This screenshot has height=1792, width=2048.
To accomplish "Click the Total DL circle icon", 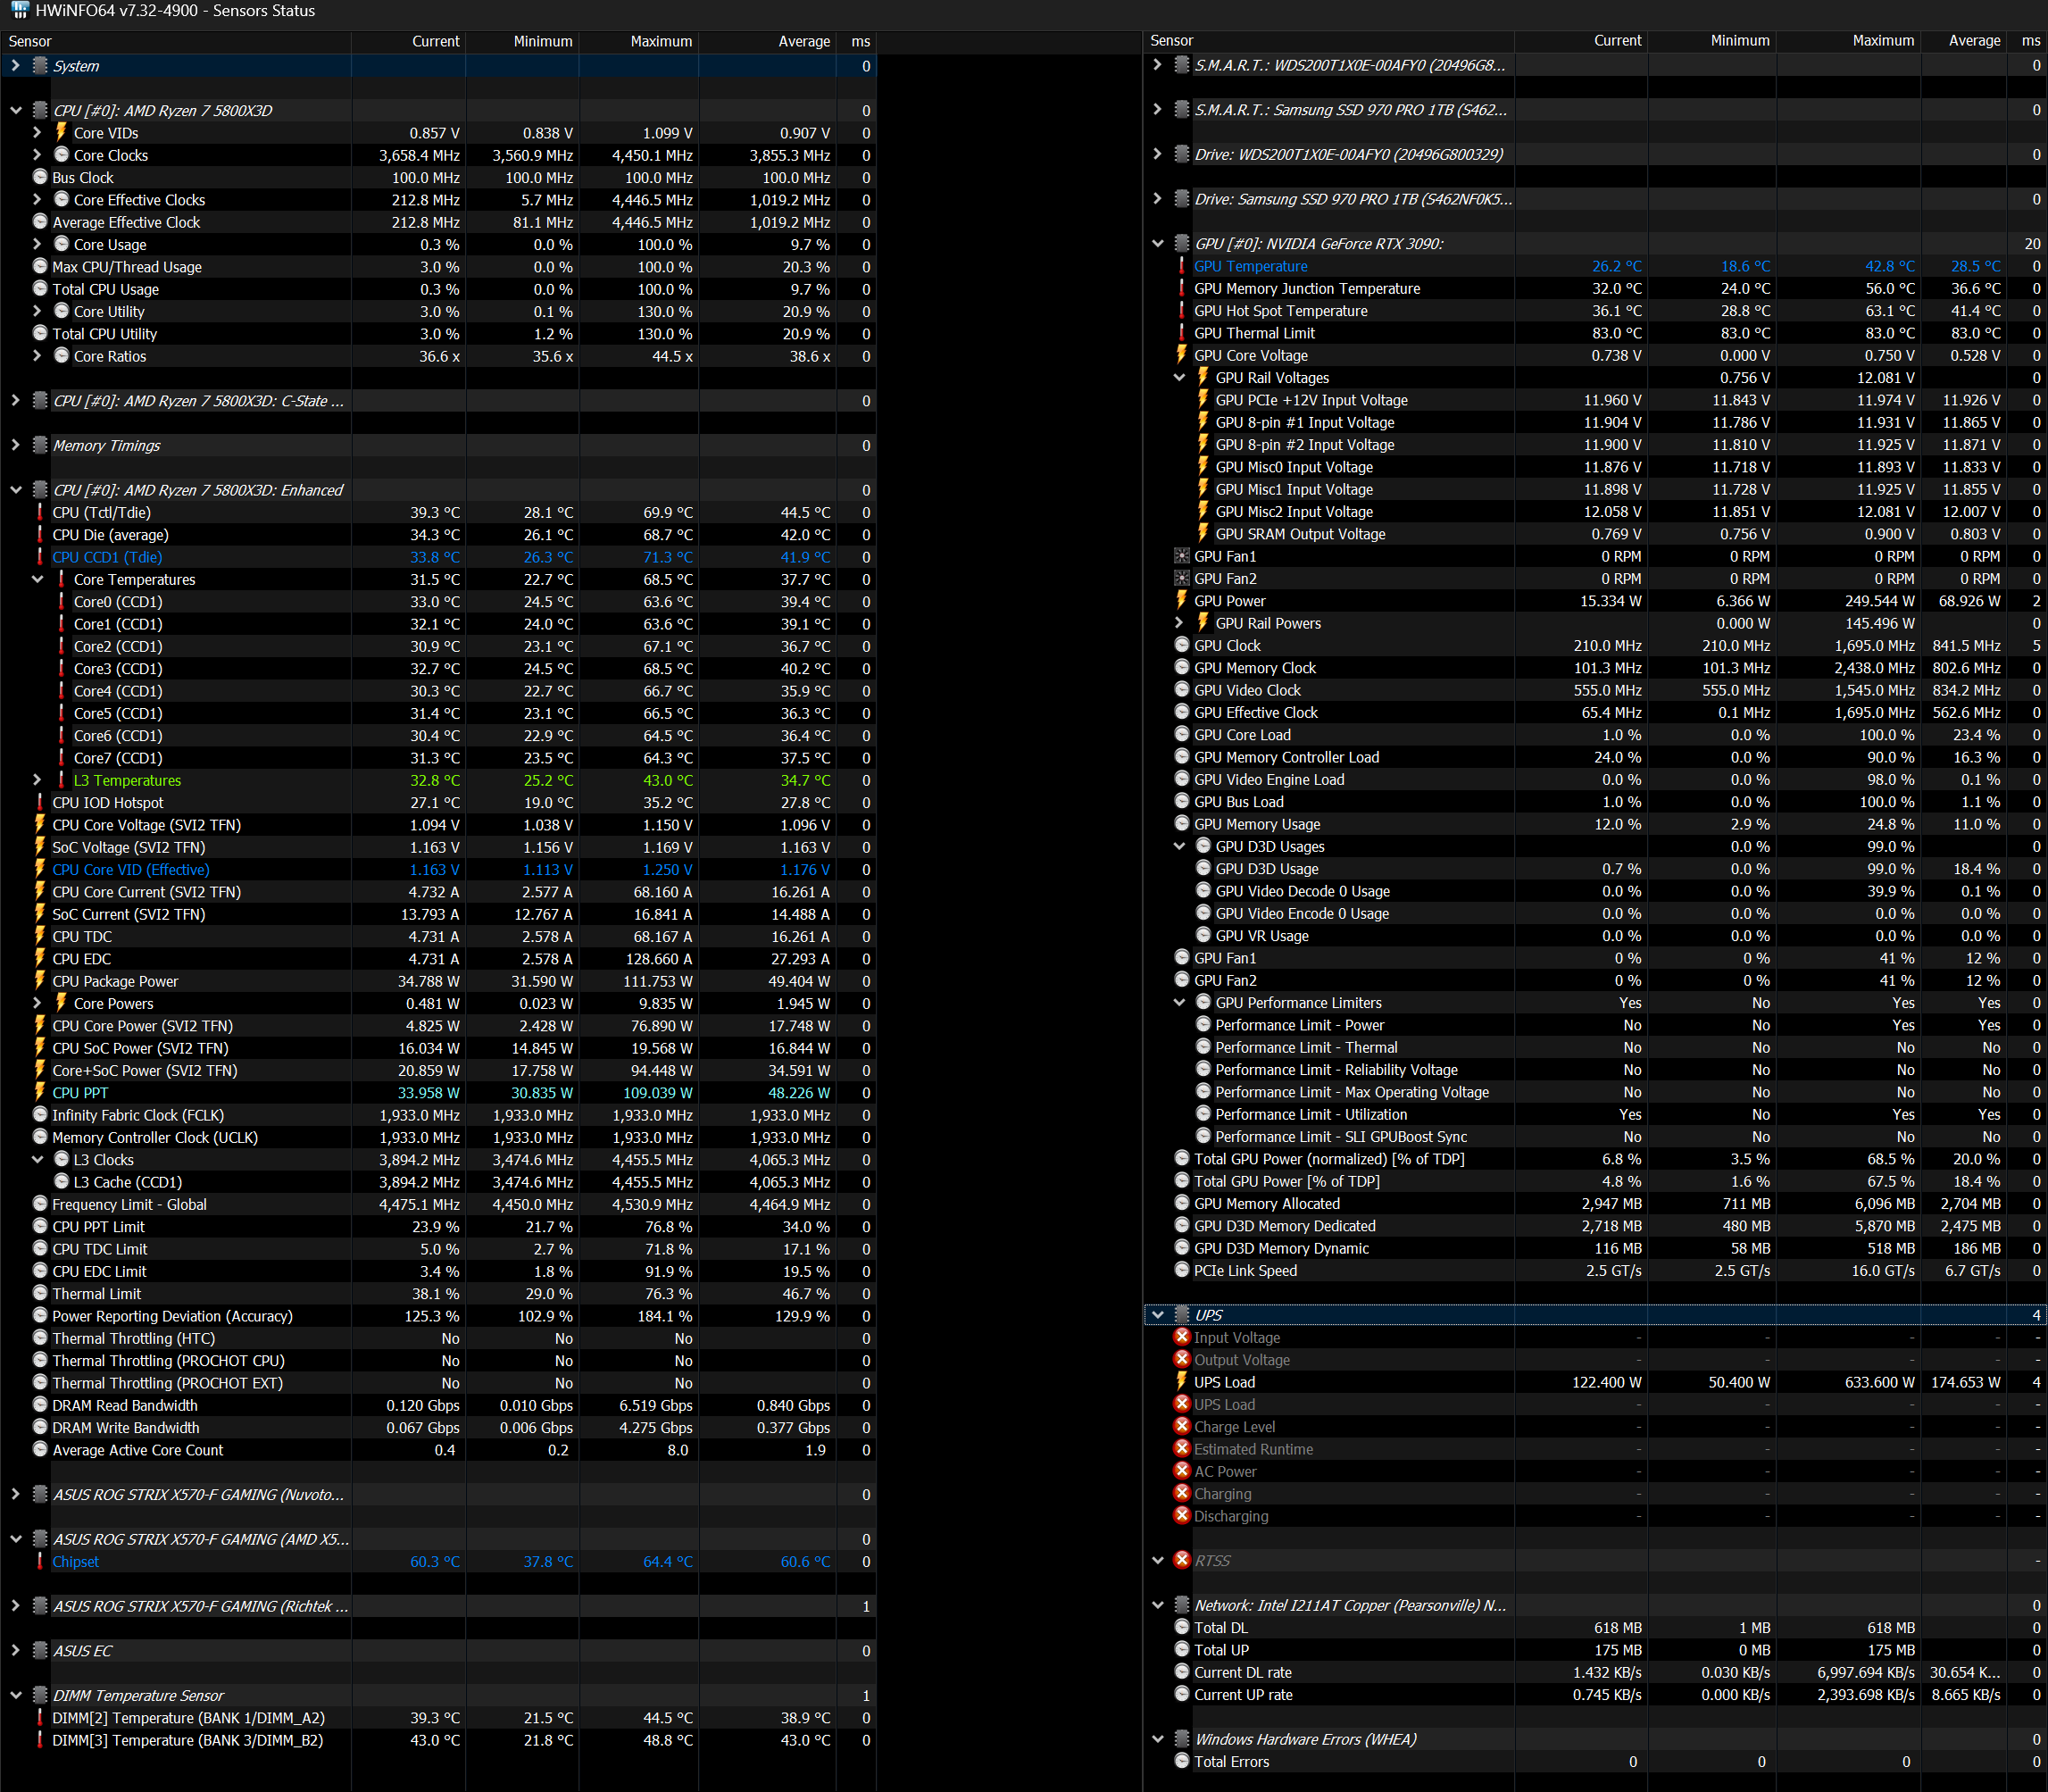I will 1182,1627.
